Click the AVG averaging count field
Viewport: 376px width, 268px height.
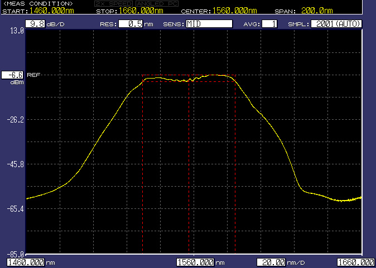[x=269, y=24]
